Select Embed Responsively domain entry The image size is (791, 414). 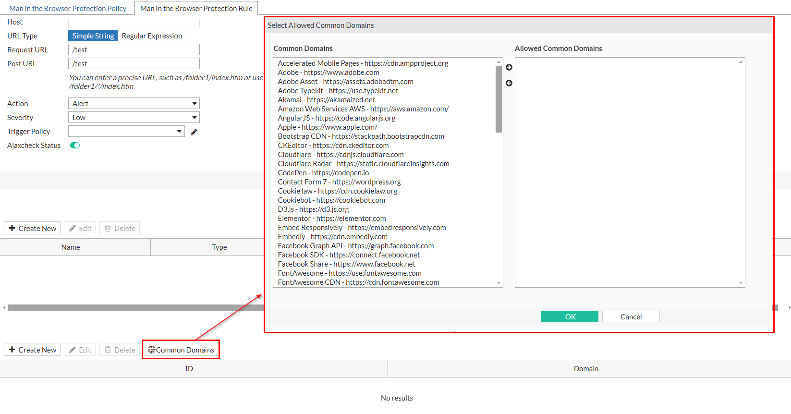pyautogui.click(x=362, y=228)
